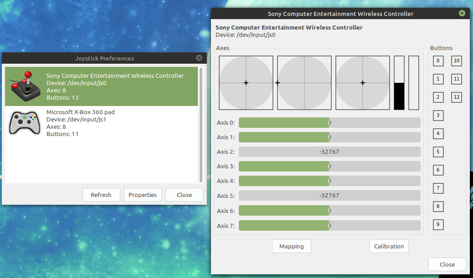Viewport: 473px width, 278px height.
Task: Click button indicator 10
Action: coord(457,61)
